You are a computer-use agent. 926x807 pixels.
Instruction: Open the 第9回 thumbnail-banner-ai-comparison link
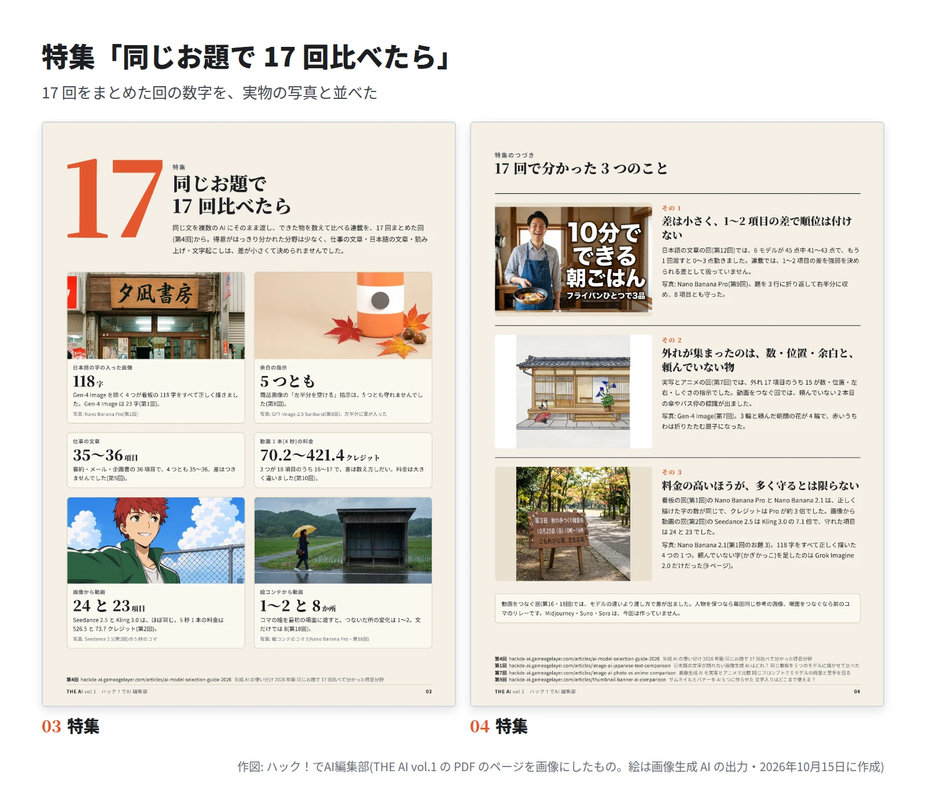point(655,680)
